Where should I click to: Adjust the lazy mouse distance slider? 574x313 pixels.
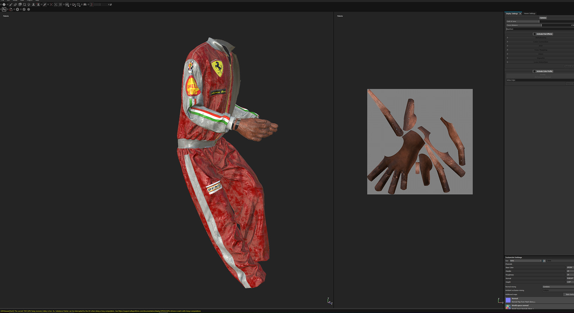100,4
